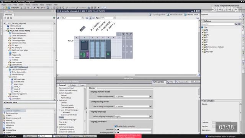This screenshot has width=245, height=138.
Task: Open the IO tags tab
Action: click(x=72, y=85)
